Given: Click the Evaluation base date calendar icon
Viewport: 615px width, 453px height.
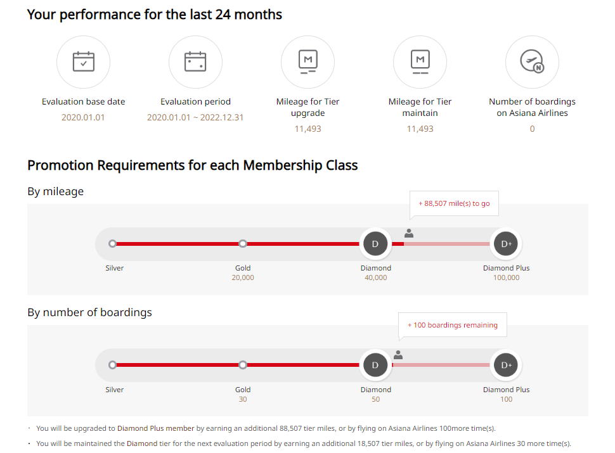Looking at the screenshot, I should [83, 61].
